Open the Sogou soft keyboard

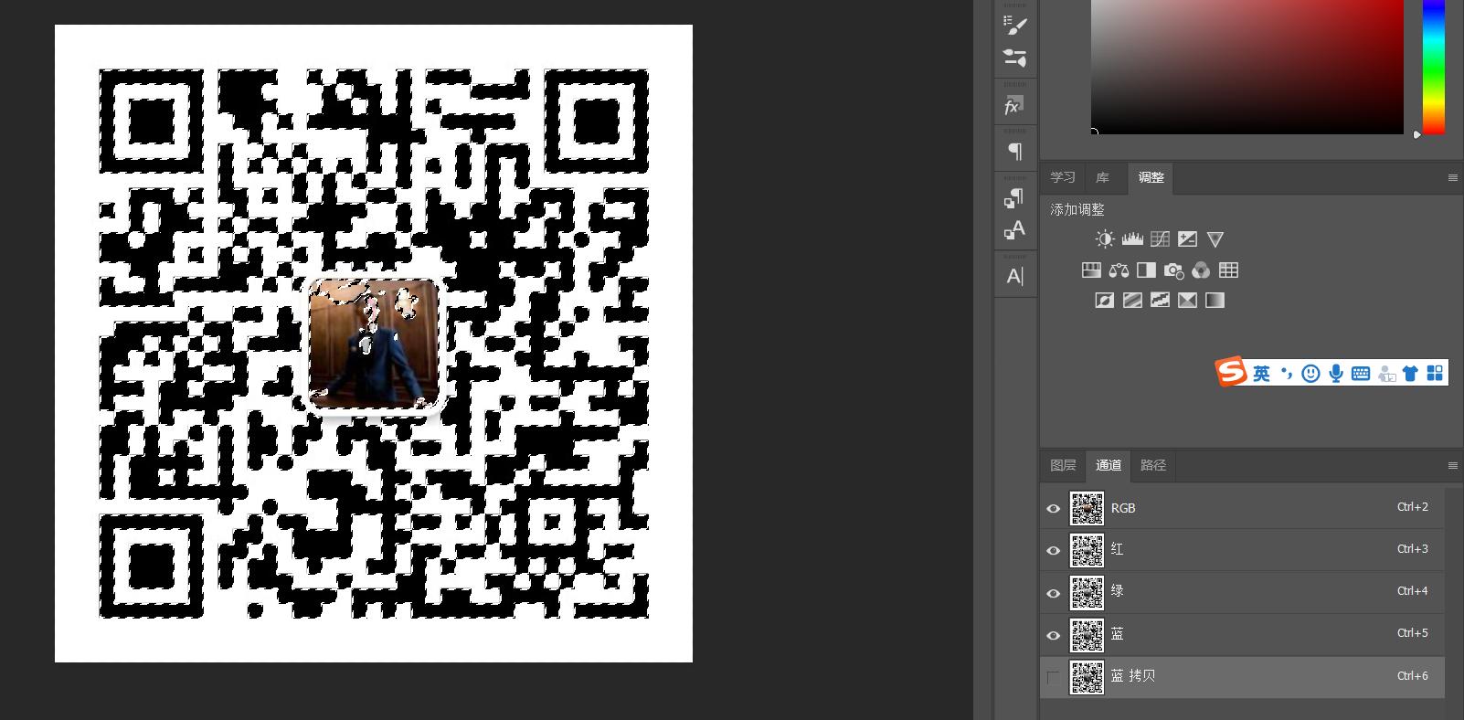[x=1361, y=374]
